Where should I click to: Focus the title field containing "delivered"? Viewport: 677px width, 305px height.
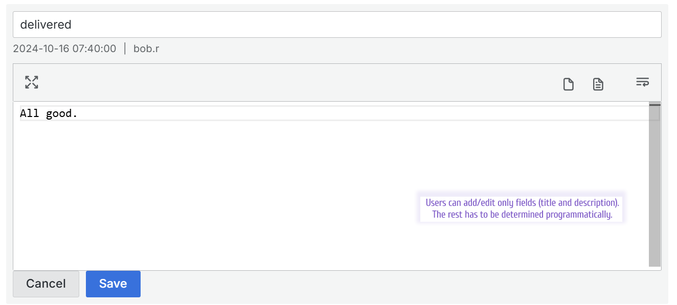tap(336, 25)
